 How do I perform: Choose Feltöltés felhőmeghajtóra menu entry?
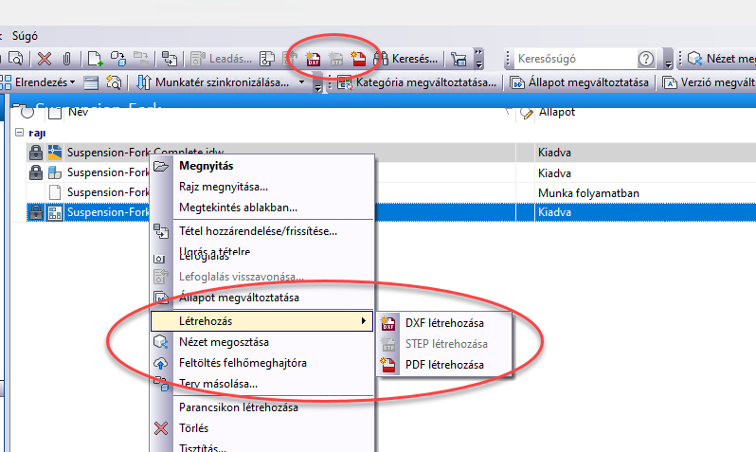point(262,363)
